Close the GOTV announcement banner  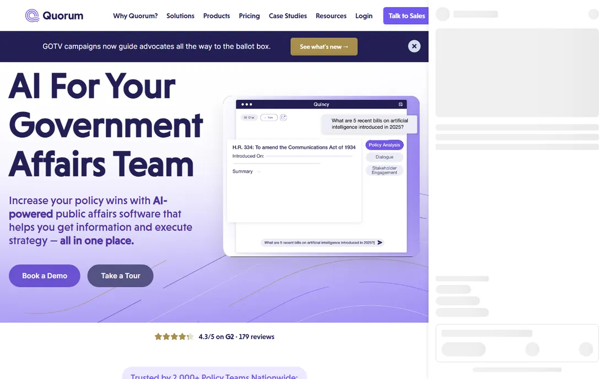coord(414,46)
